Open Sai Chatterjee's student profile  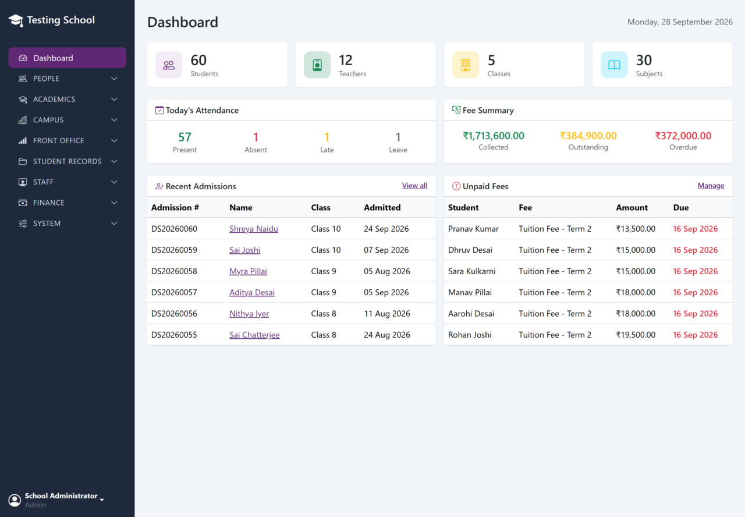click(x=254, y=335)
